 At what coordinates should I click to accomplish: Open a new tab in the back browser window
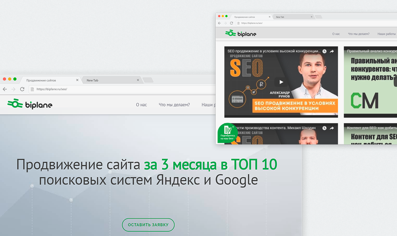[148, 80]
